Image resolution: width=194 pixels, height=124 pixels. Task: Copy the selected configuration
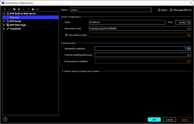(x=14, y=9)
